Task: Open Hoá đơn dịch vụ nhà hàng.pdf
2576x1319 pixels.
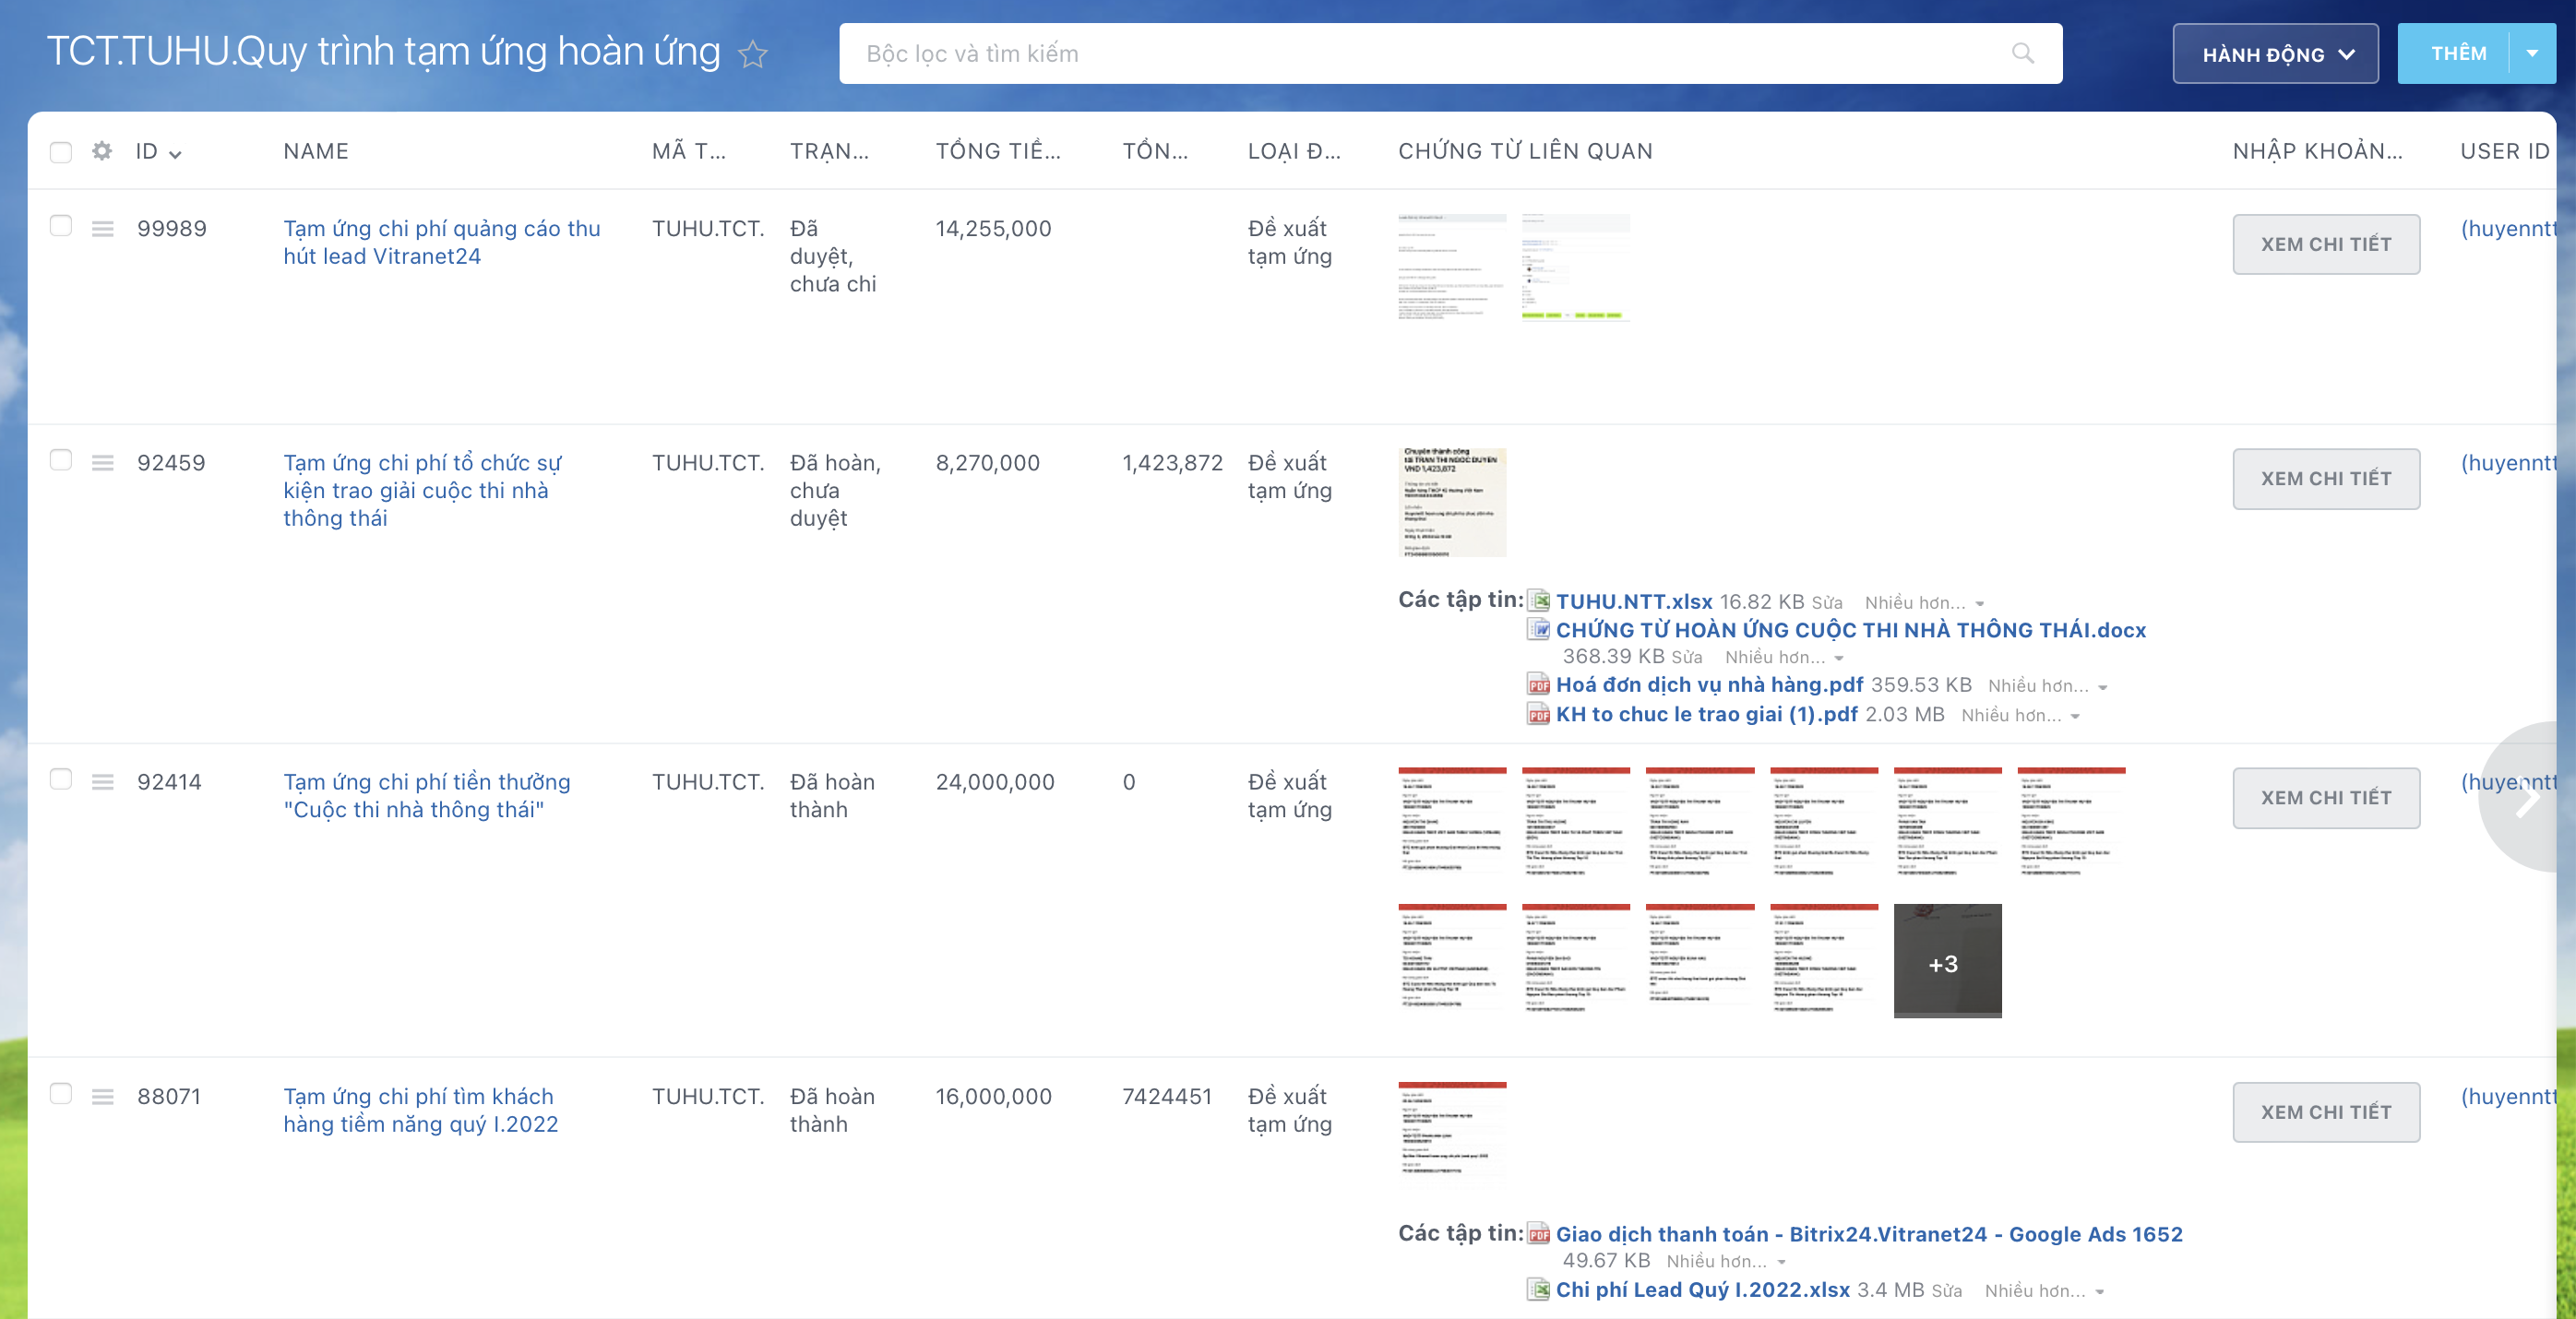Action: tap(1709, 684)
